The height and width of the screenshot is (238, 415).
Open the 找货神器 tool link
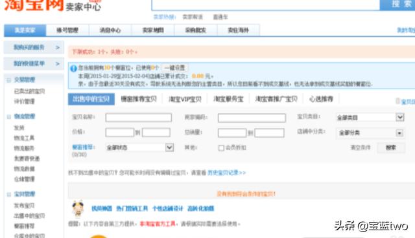pyautogui.click(x=102, y=208)
